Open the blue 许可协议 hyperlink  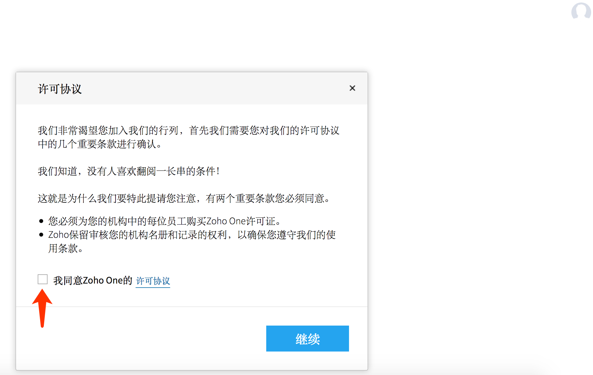click(153, 281)
